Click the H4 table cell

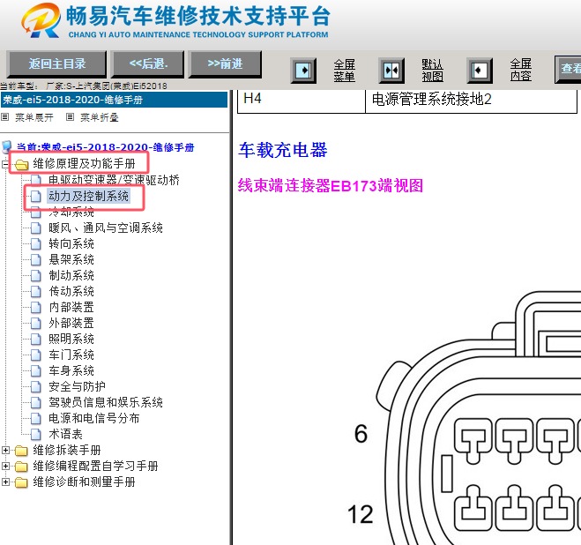302,101
